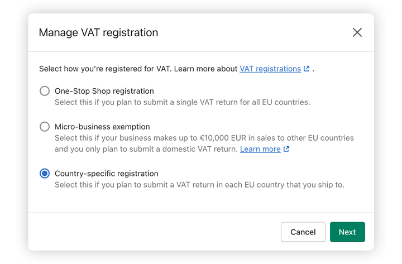402x264 pixels.
Task: Select the One-Stop Shop registration radio button
Action: pos(45,91)
